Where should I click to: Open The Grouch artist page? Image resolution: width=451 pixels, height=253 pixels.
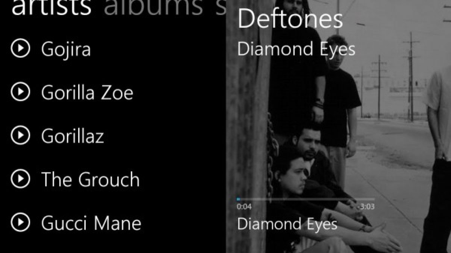coord(90,180)
